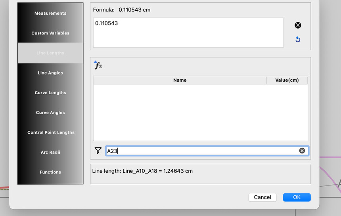The width and height of the screenshot is (341, 216).
Task: Switch to the Line Angles tab
Action: [x=50, y=73]
